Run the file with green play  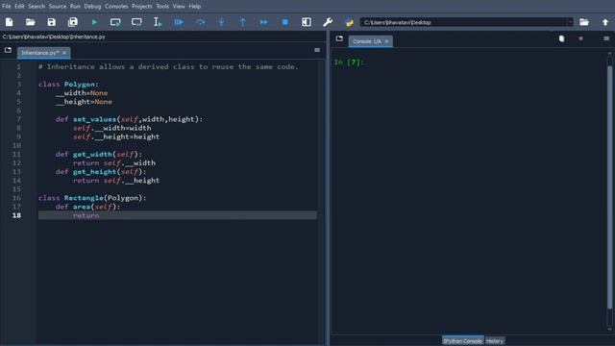94,22
